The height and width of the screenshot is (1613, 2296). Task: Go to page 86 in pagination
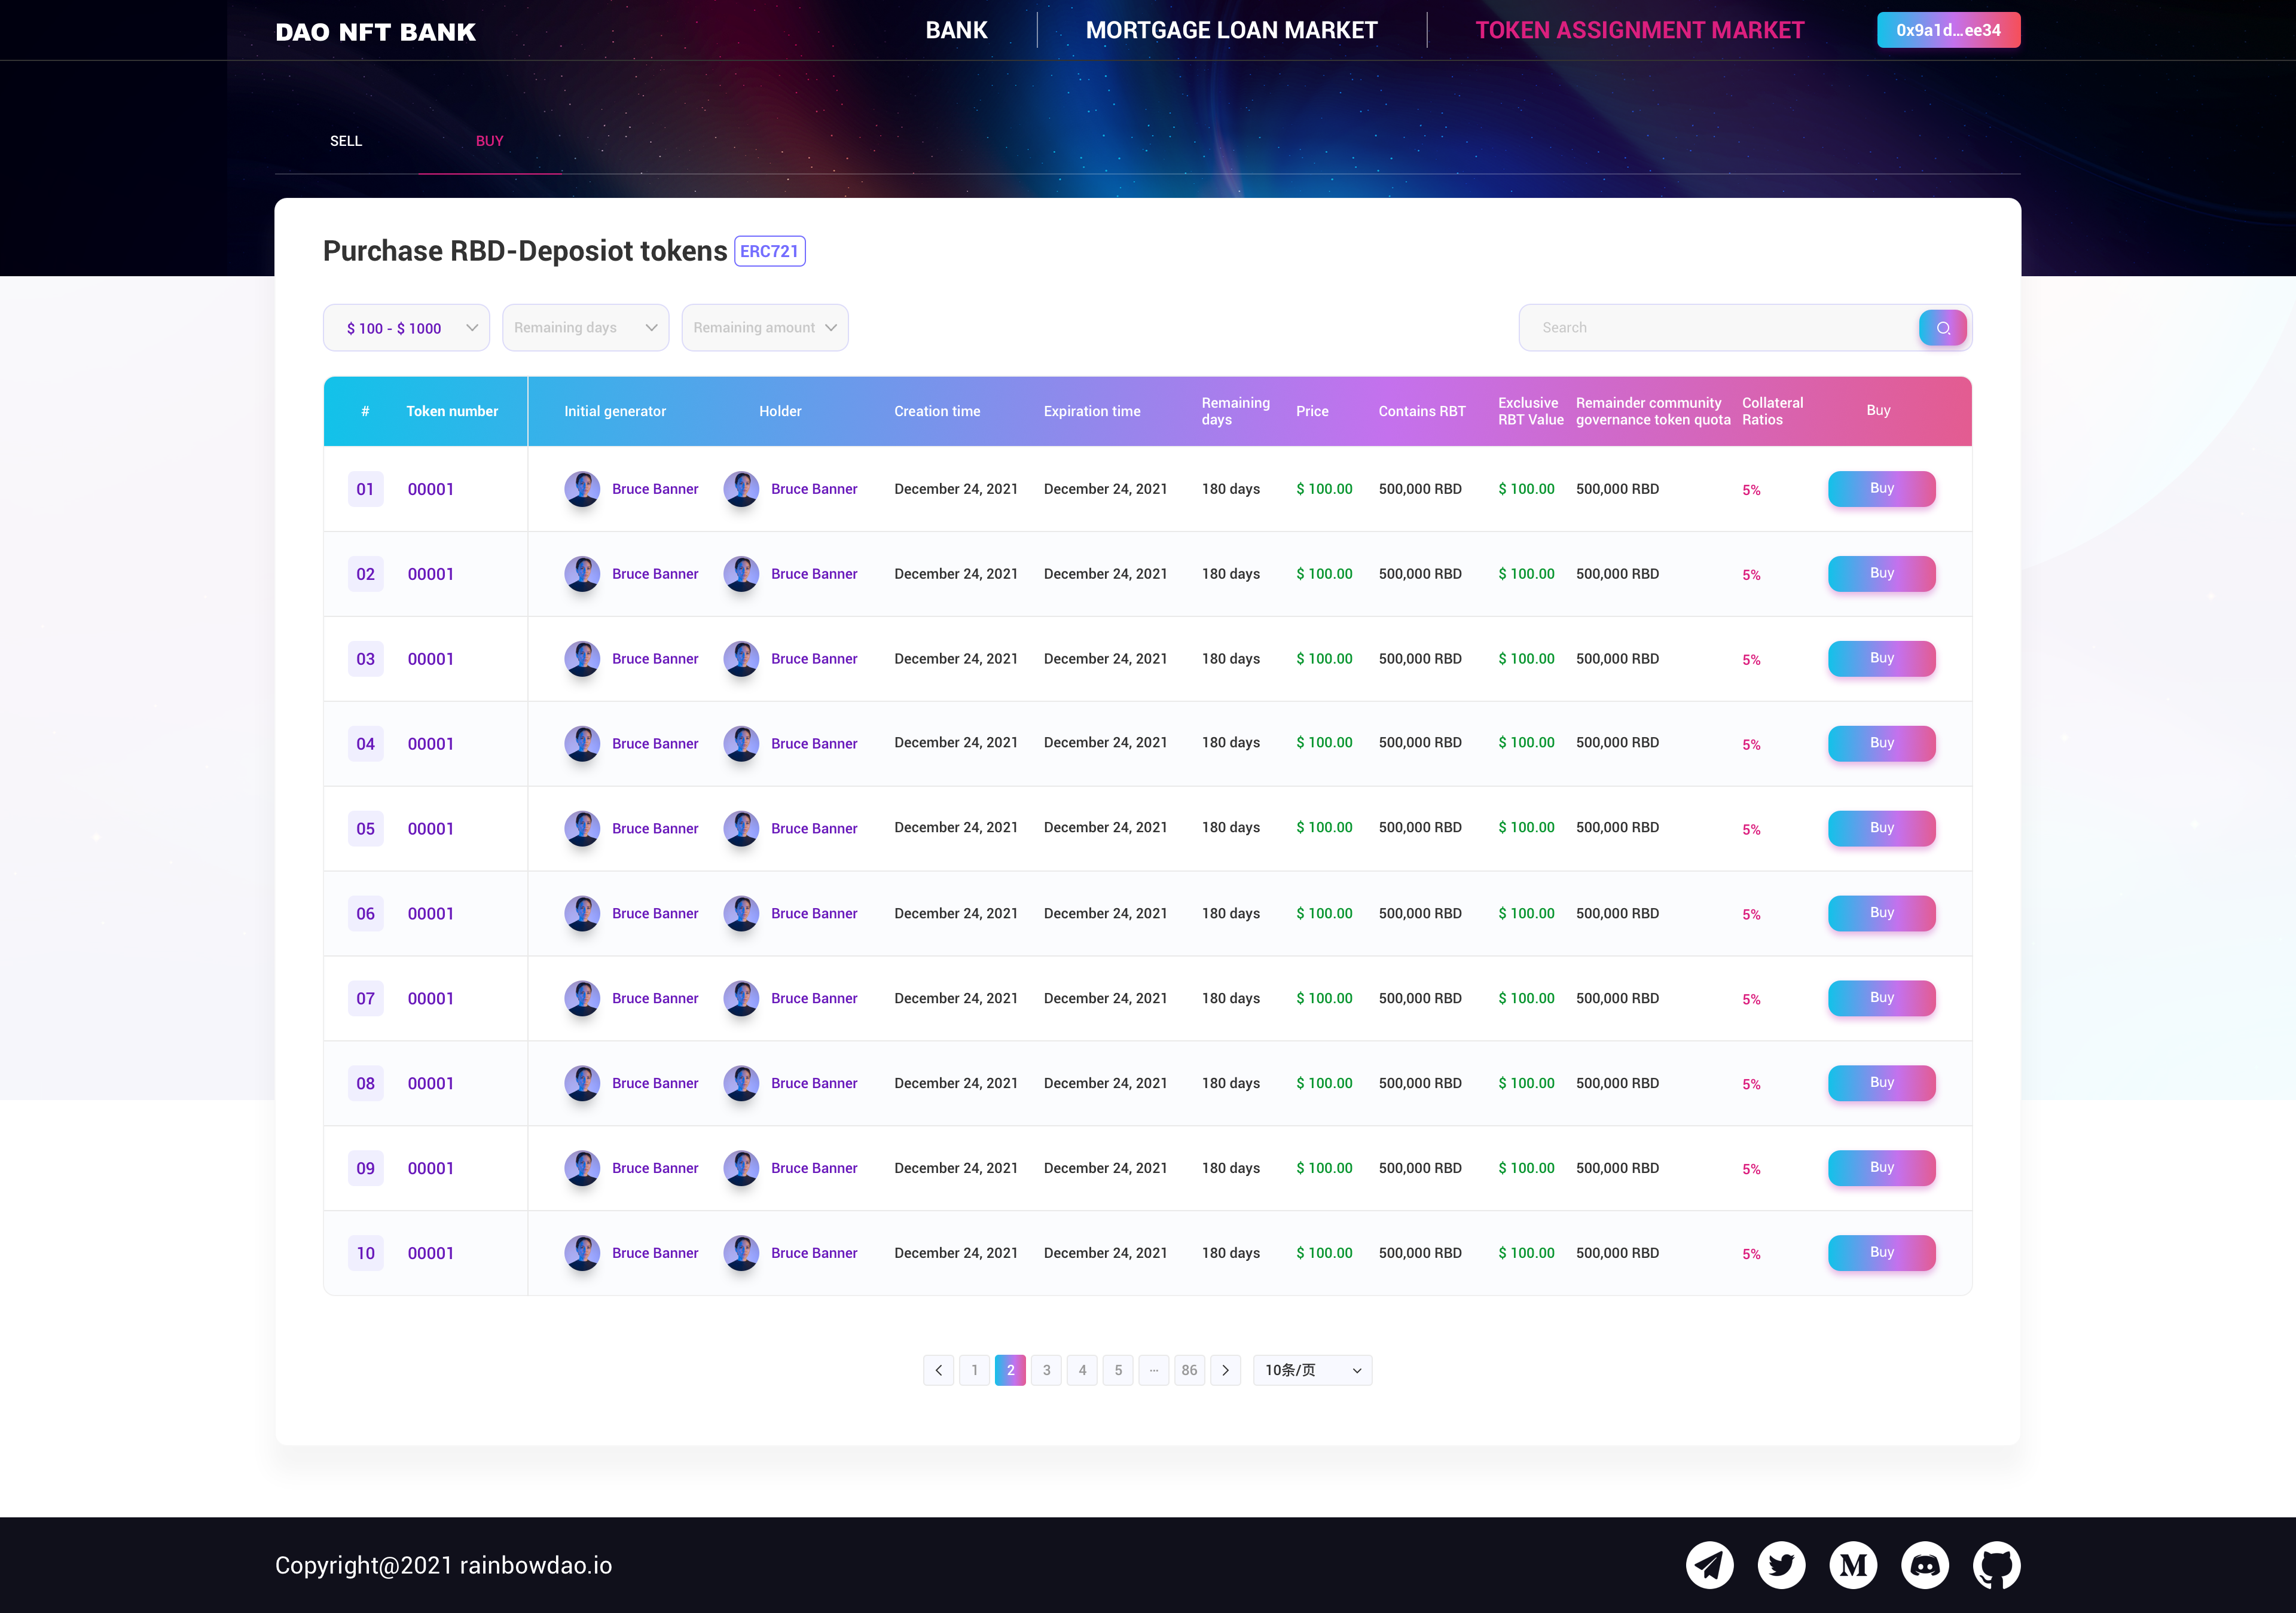[1189, 1370]
